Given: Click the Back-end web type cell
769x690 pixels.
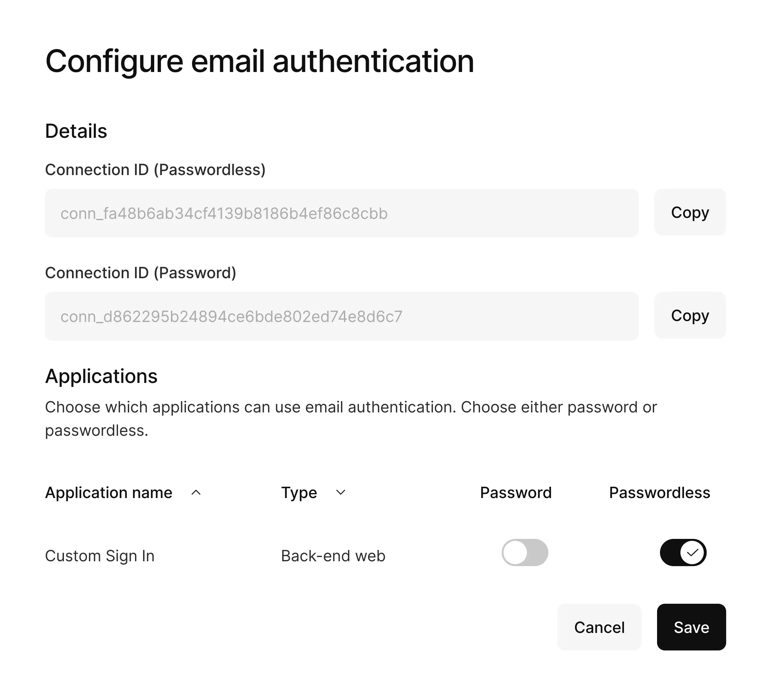Looking at the screenshot, I should coord(333,556).
